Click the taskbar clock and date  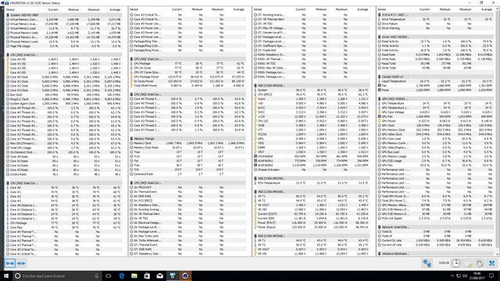[477, 276]
